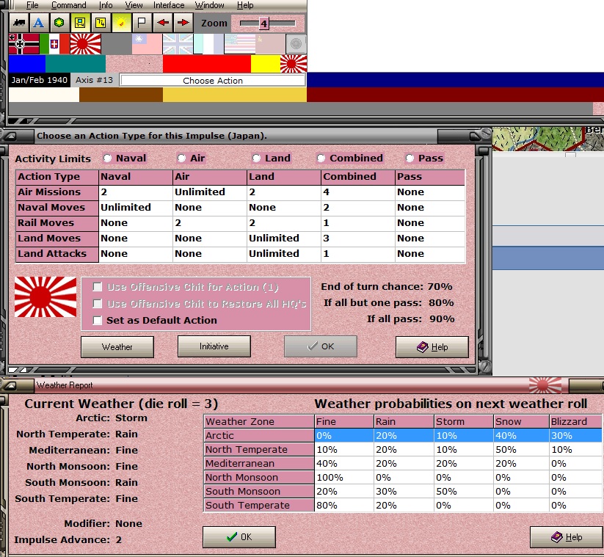Click the red right arrow toolbar button
604x557 pixels.
183,23
